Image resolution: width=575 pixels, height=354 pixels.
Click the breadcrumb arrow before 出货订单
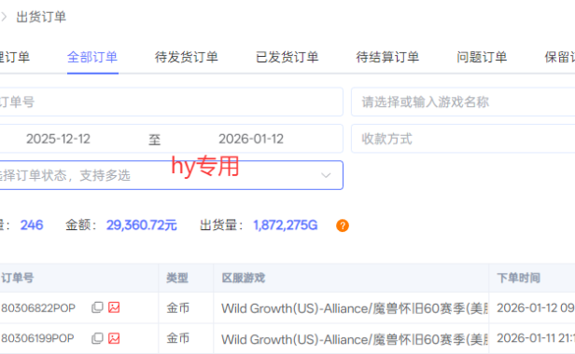pos(4,17)
